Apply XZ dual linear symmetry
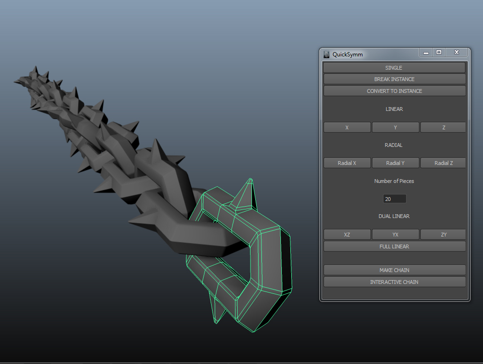The width and height of the screenshot is (483, 364). click(x=347, y=234)
